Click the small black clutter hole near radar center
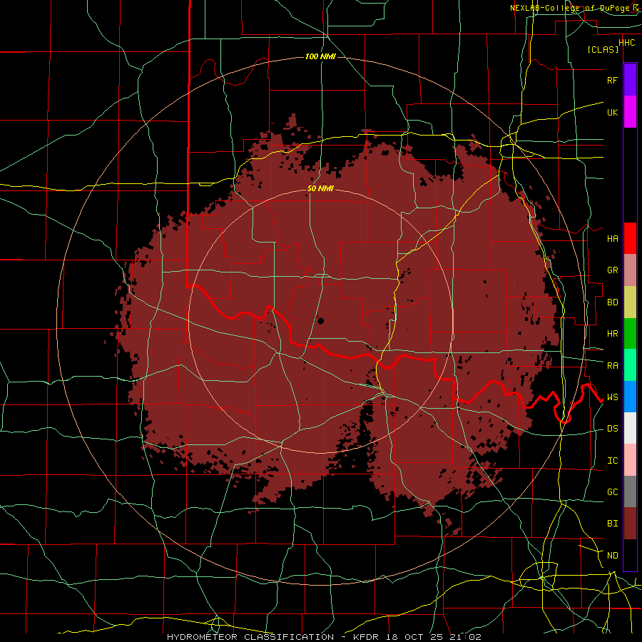 [x=320, y=320]
